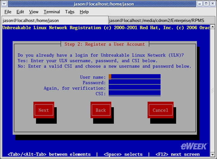
Task: Open the Tabs menu
Action: pyautogui.click(x=70, y=12)
